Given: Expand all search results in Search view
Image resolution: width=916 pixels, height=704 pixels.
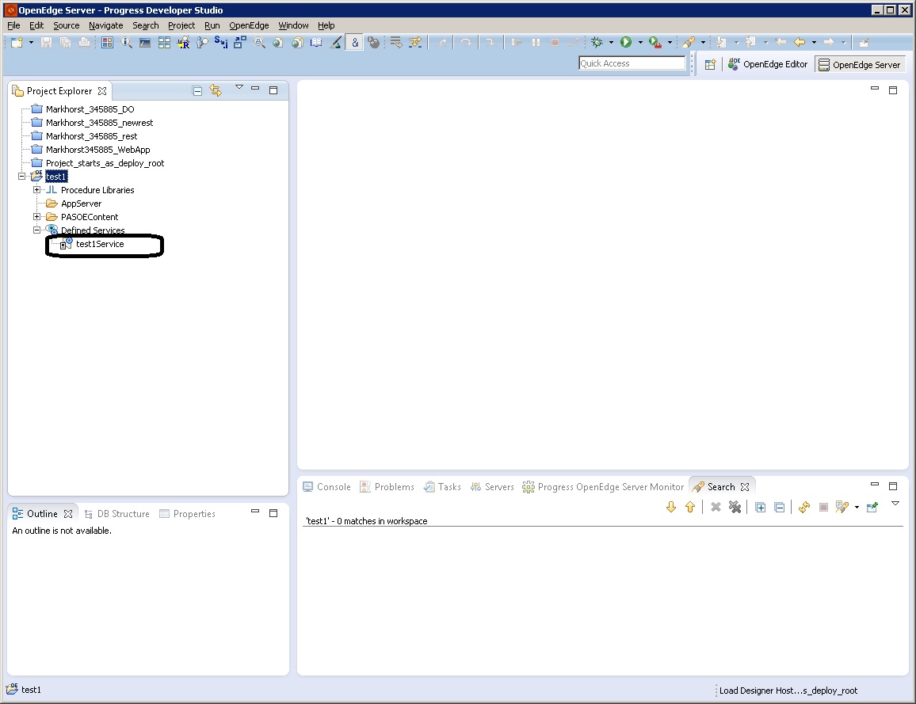Looking at the screenshot, I should point(760,507).
